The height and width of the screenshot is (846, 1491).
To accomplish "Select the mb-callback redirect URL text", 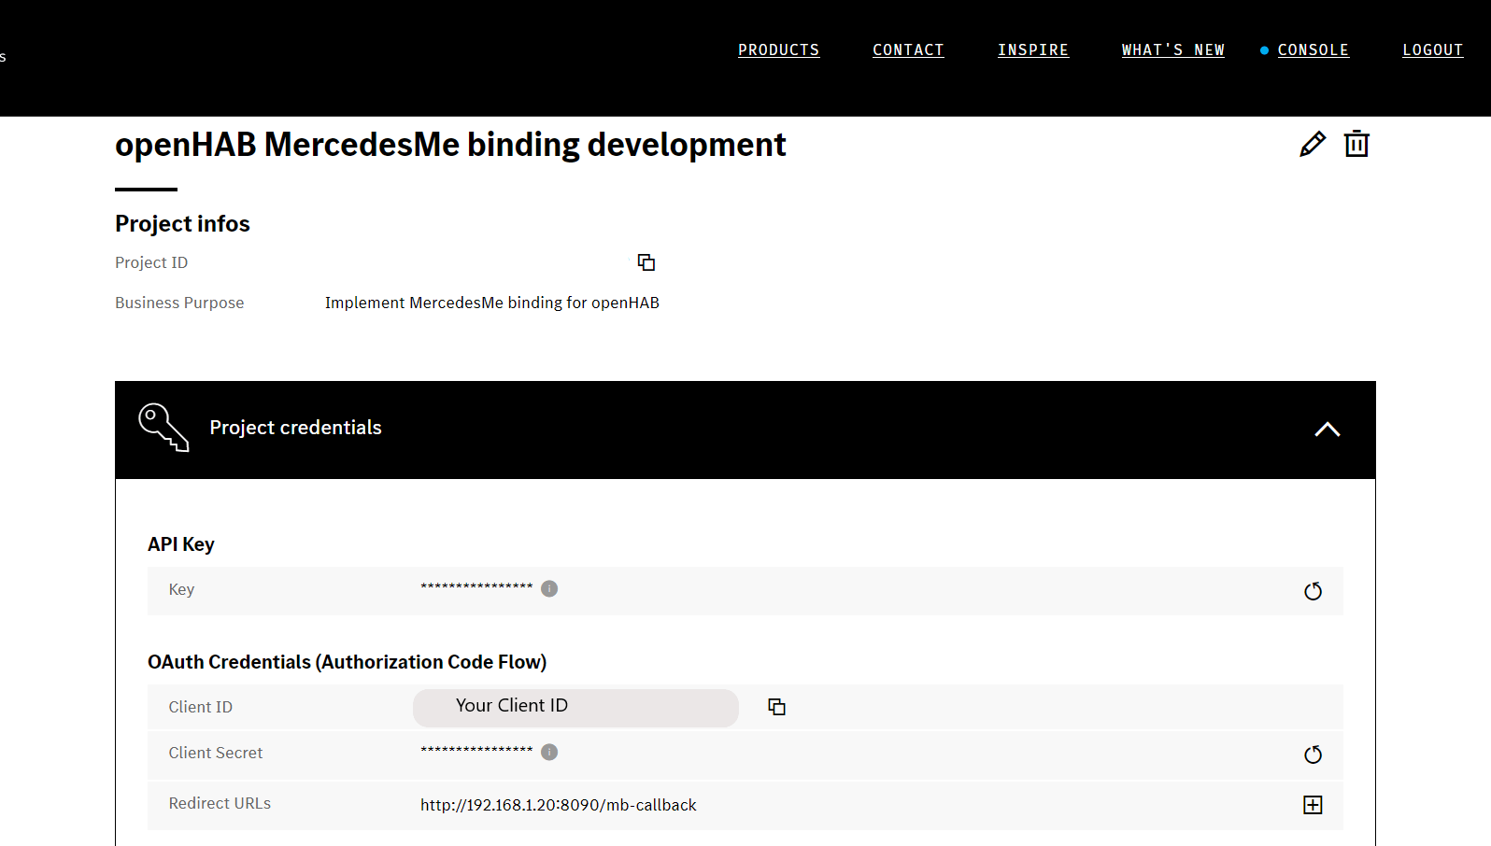I will [x=558, y=805].
